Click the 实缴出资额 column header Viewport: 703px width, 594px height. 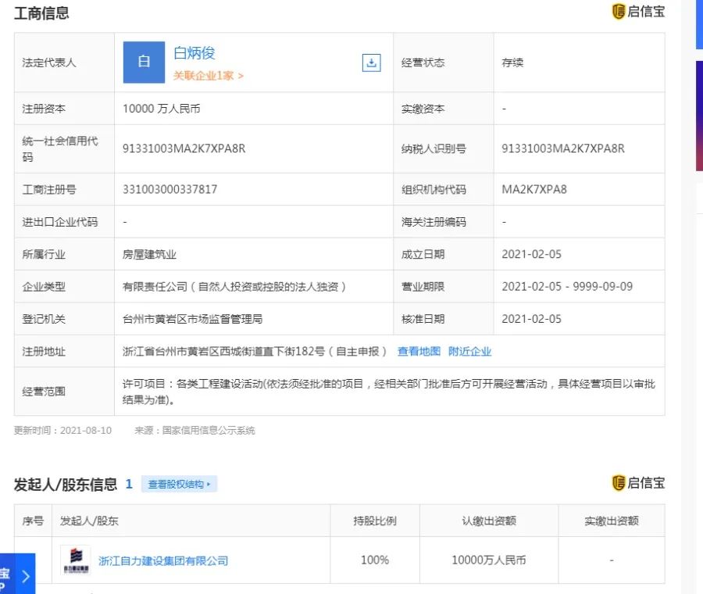612,521
